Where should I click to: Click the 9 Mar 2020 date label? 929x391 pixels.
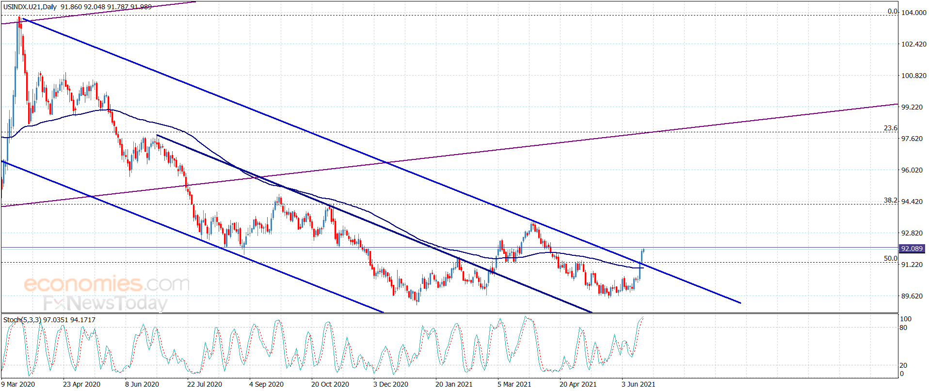(x=18, y=384)
